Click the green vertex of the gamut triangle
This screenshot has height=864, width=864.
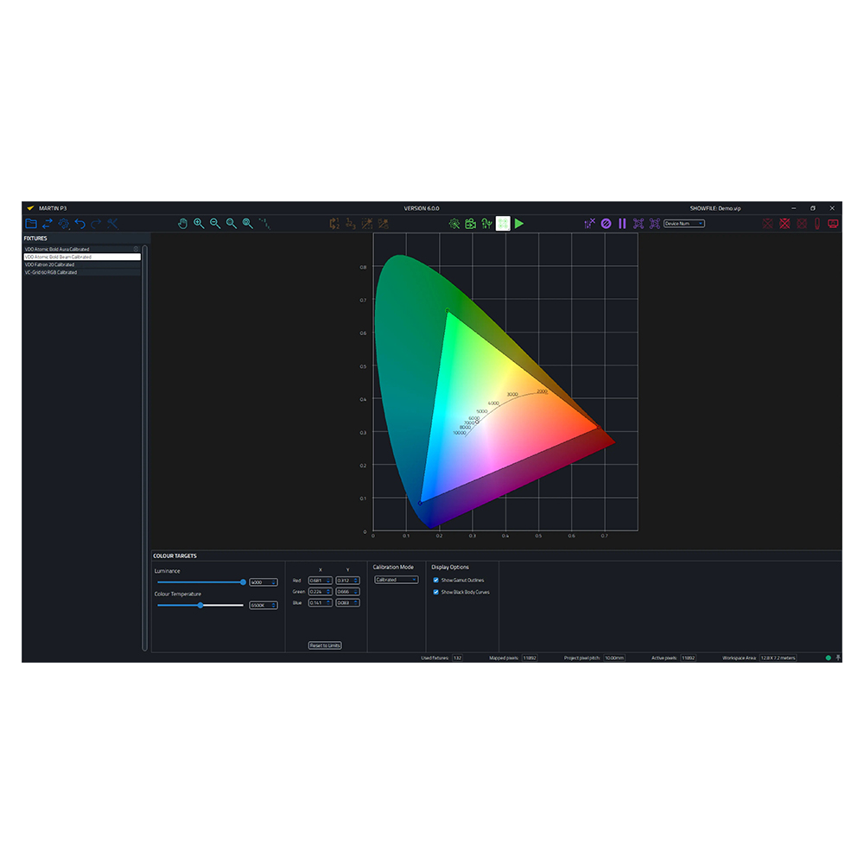pos(448,311)
